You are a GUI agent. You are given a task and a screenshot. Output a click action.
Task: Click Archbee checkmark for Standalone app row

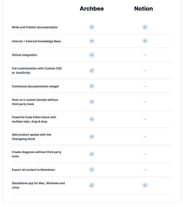pyautogui.click(x=92, y=185)
